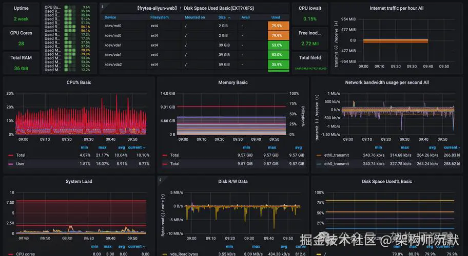Sort CPU% Basic legend by max
Screen dimensions: 468x256
tap(103, 147)
